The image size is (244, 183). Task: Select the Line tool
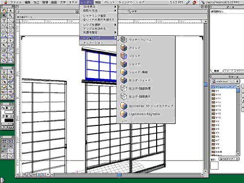point(10,20)
